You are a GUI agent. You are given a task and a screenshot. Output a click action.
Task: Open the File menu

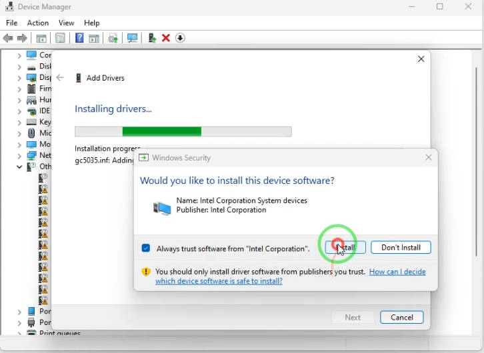(12, 23)
